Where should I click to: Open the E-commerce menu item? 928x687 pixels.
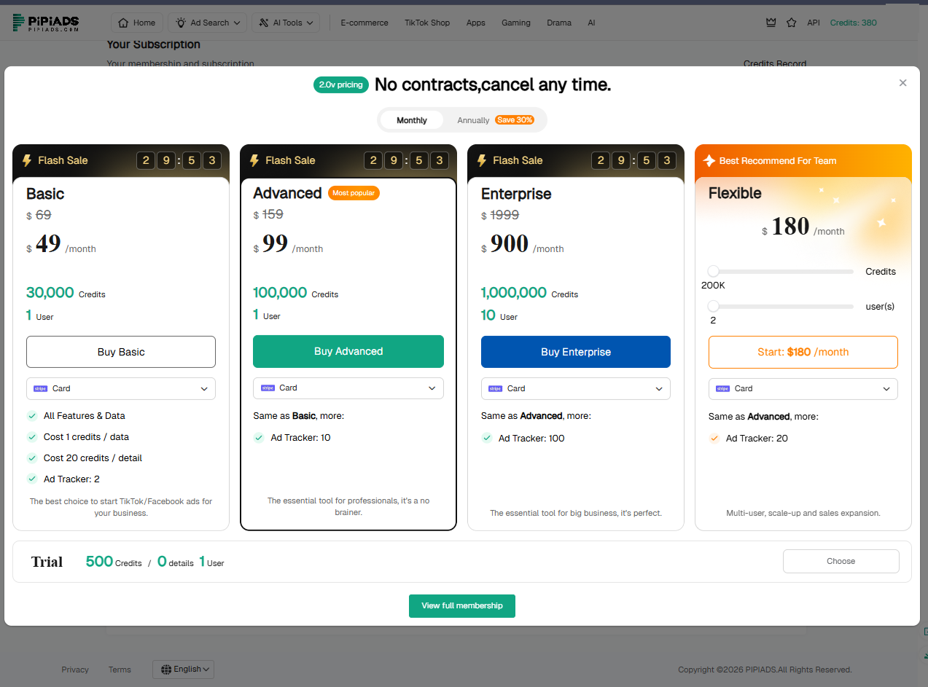364,23
